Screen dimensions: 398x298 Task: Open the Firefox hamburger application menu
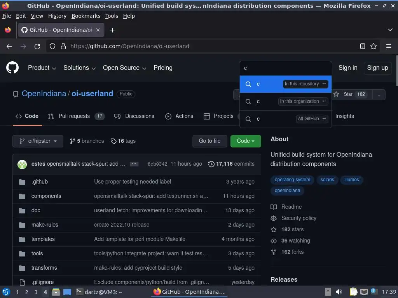click(x=388, y=46)
